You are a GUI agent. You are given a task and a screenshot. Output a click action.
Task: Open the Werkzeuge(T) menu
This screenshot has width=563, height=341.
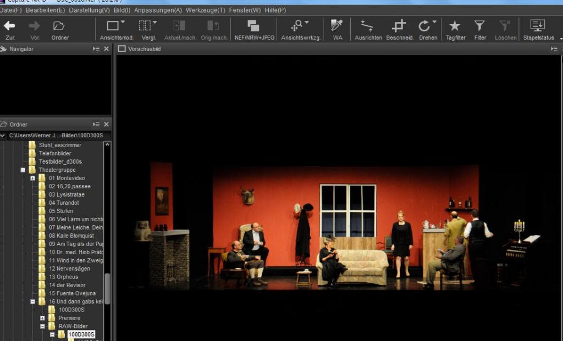(x=206, y=10)
